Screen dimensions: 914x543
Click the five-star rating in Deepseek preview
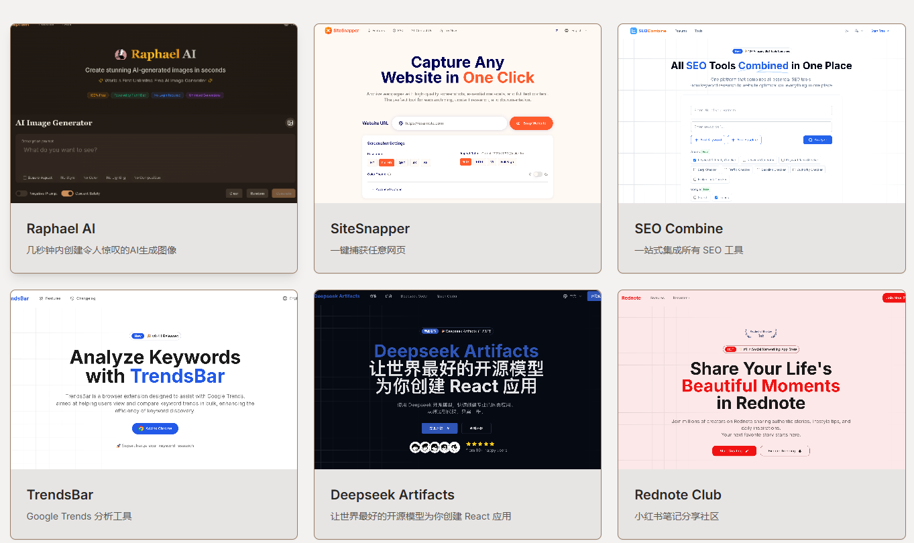point(480,444)
